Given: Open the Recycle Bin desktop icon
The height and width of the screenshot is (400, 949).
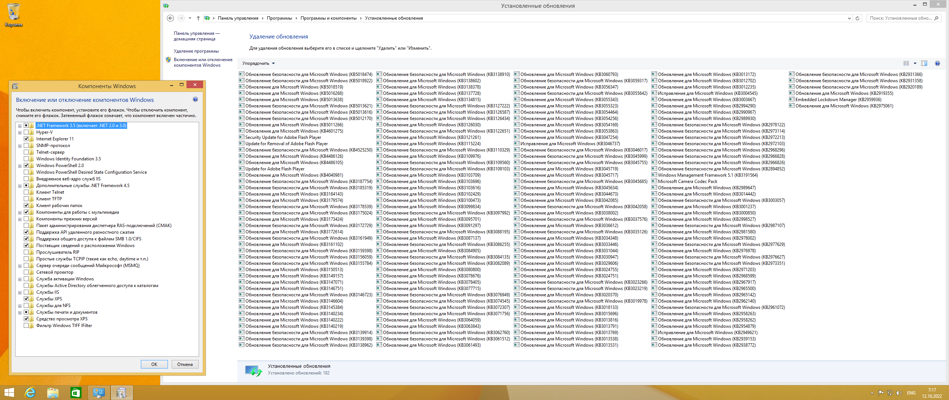Looking at the screenshot, I should (x=13, y=15).
